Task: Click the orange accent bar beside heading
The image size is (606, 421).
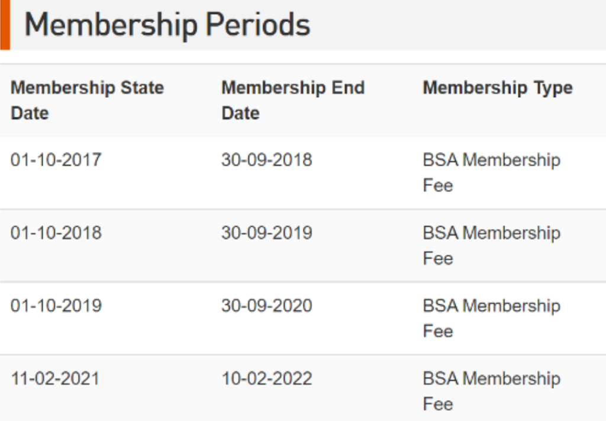Action: pos(5,25)
